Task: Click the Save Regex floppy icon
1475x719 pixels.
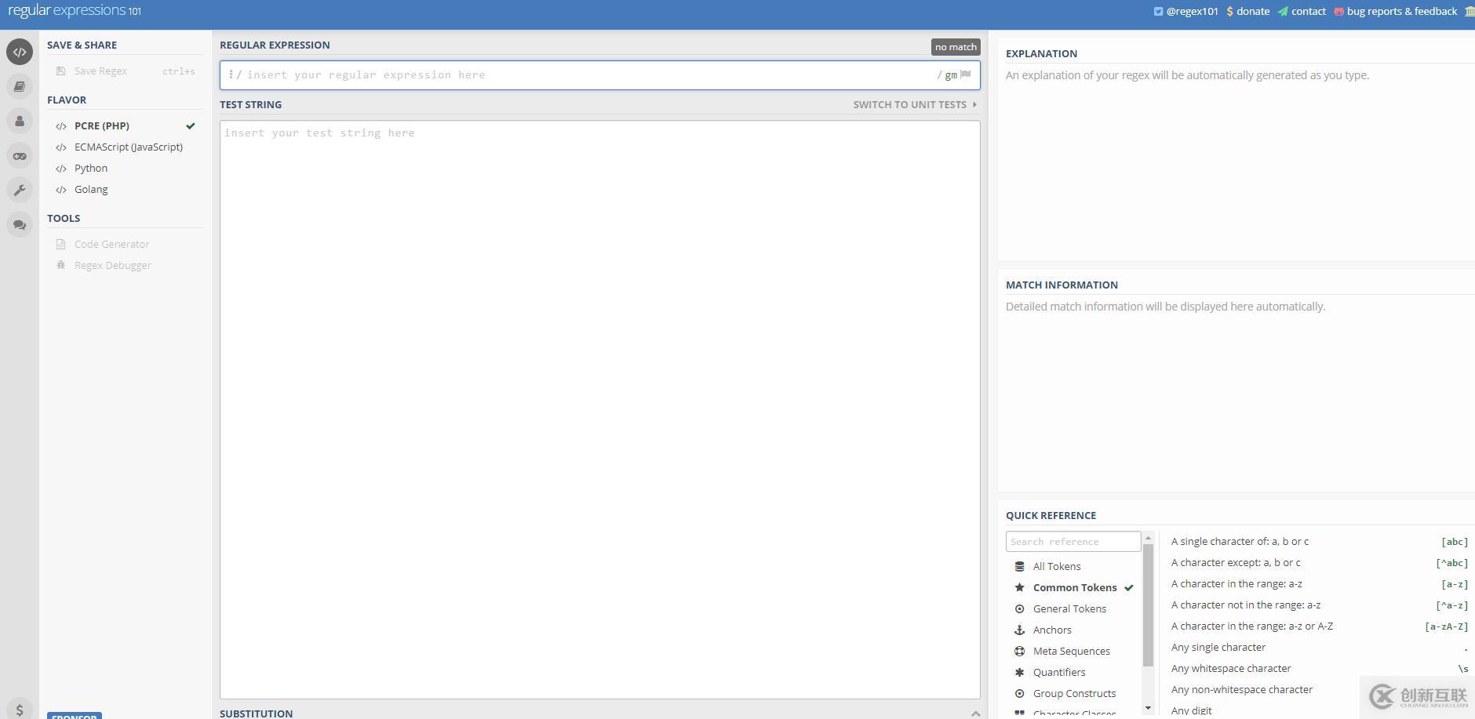Action: coord(61,71)
